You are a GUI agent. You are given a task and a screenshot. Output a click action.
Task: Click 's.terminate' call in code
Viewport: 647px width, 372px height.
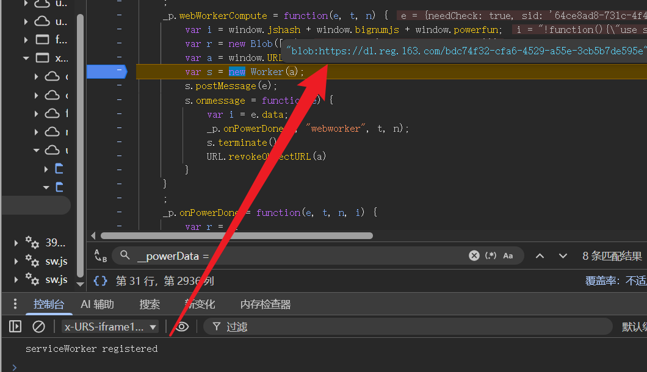pos(241,143)
